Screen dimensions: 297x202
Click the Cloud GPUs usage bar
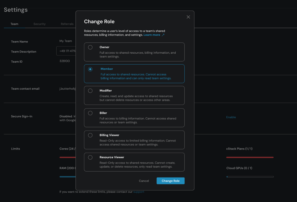[x=250, y=177]
